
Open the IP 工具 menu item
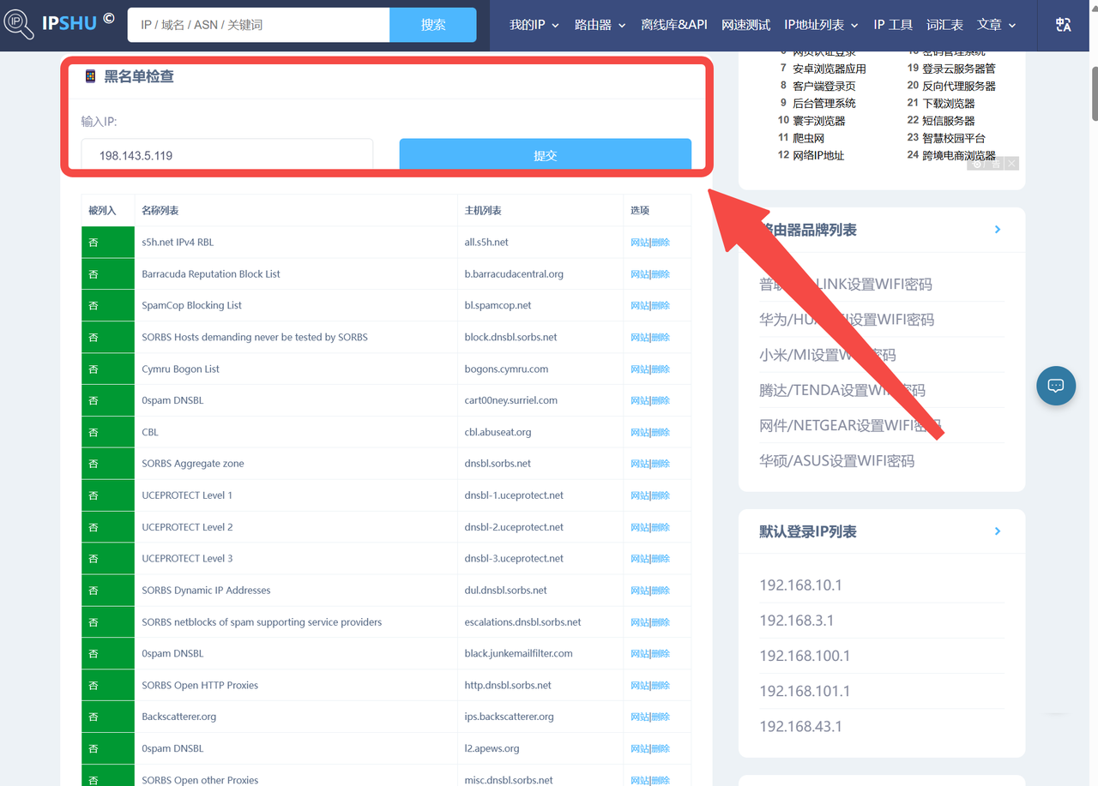coord(893,25)
